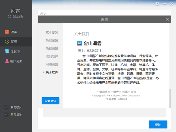Switch to 取词划译 settings tab
The height and width of the screenshot is (132, 176).
52,56
